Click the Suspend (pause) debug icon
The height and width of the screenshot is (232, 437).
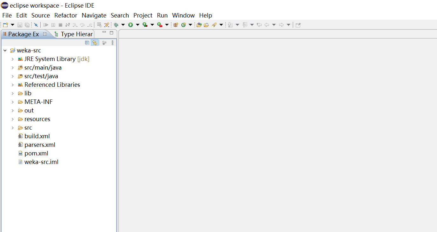(53, 25)
